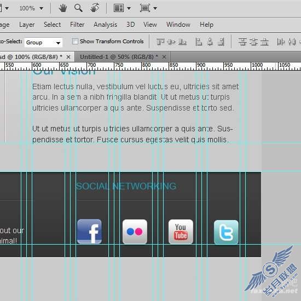
Task: Click Distribute Left Edges icon
Action: [x=281, y=42]
